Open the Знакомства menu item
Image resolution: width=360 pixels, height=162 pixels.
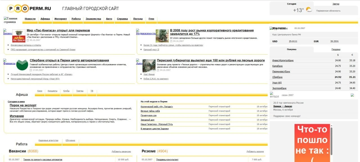(x=93, y=19)
